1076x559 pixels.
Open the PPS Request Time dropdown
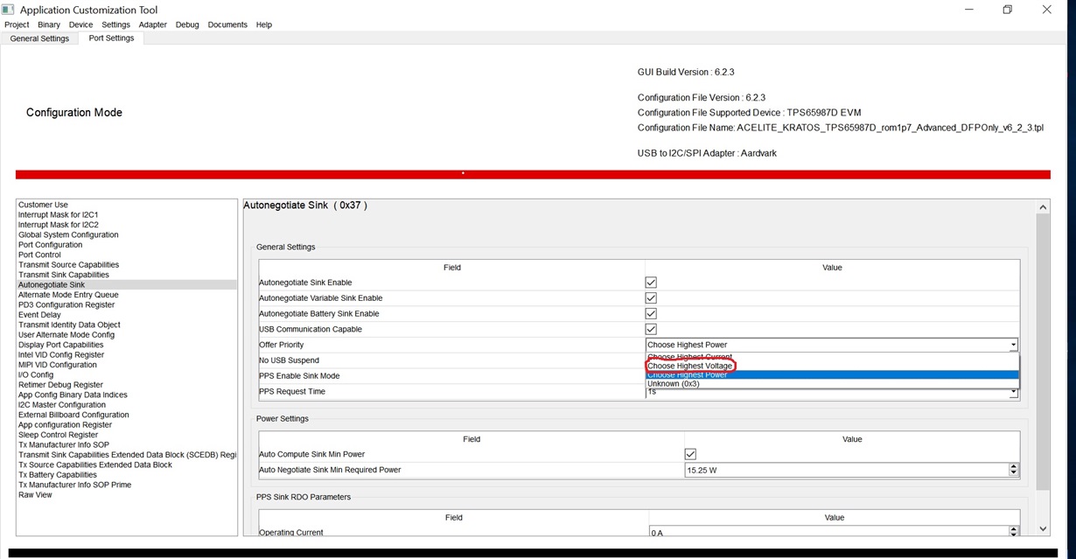tap(1012, 391)
